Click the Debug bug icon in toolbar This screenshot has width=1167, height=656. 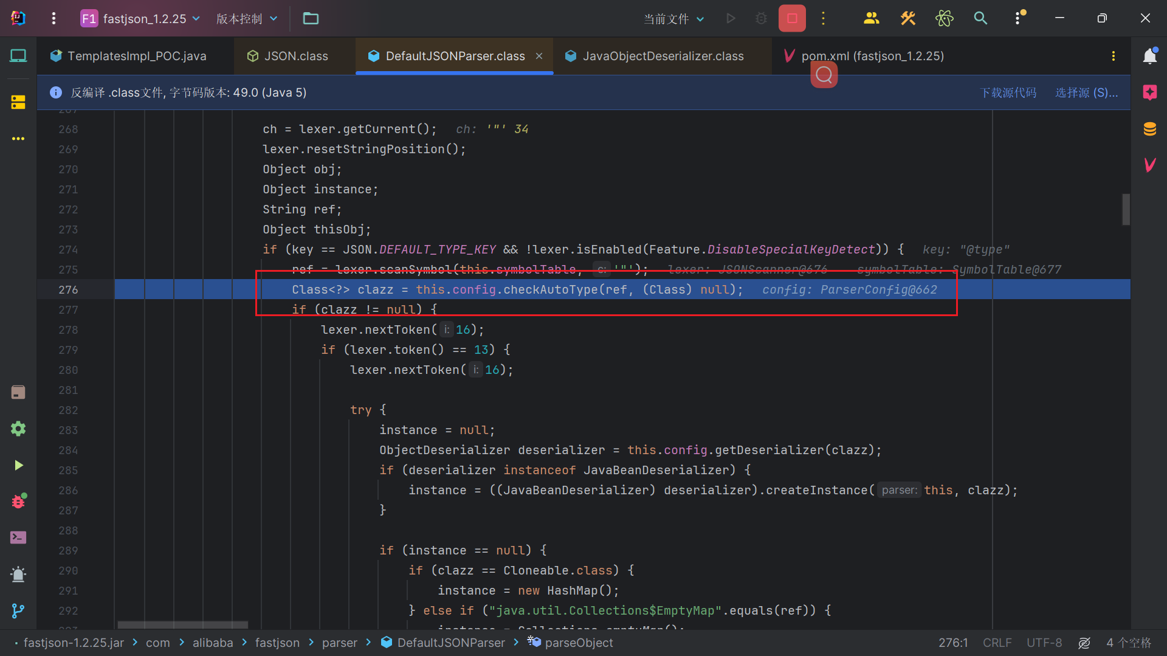click(x=761, y=18)
